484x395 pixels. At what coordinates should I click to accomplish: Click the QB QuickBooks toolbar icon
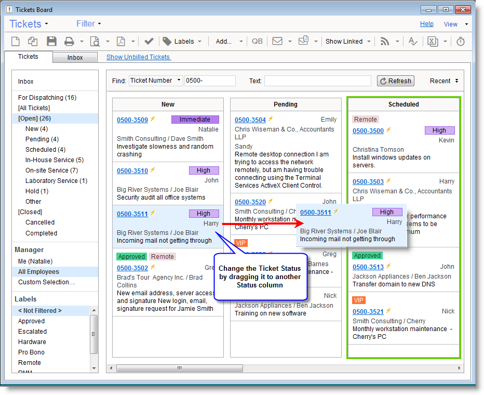pos(257,42)
